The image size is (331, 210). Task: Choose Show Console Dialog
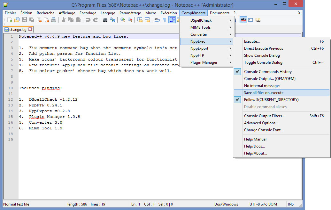click(281, 55)
